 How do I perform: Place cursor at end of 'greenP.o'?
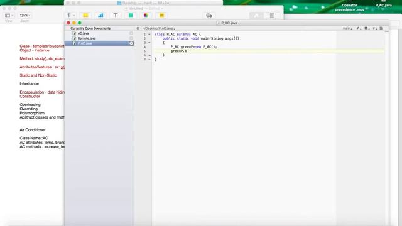[x=187, y=51]
